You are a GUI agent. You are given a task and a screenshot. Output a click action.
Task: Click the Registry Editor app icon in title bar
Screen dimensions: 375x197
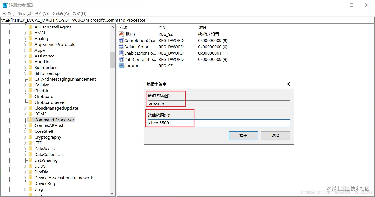(x=5, y=5)
